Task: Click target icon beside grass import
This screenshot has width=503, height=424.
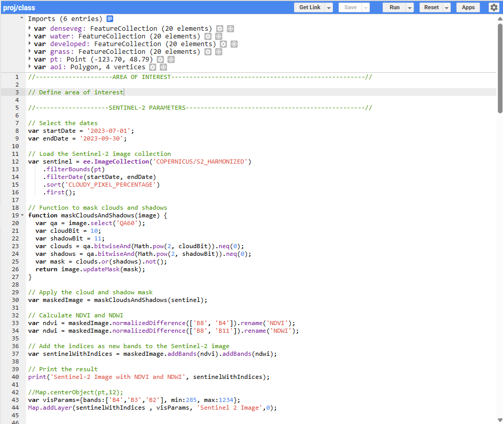Action: 218,52
